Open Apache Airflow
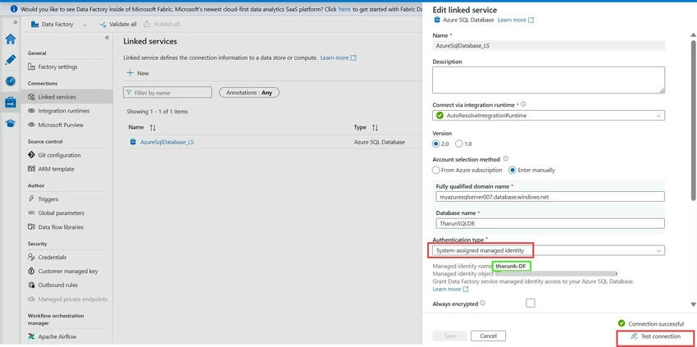The image size is (697, 347). [57, 337]
